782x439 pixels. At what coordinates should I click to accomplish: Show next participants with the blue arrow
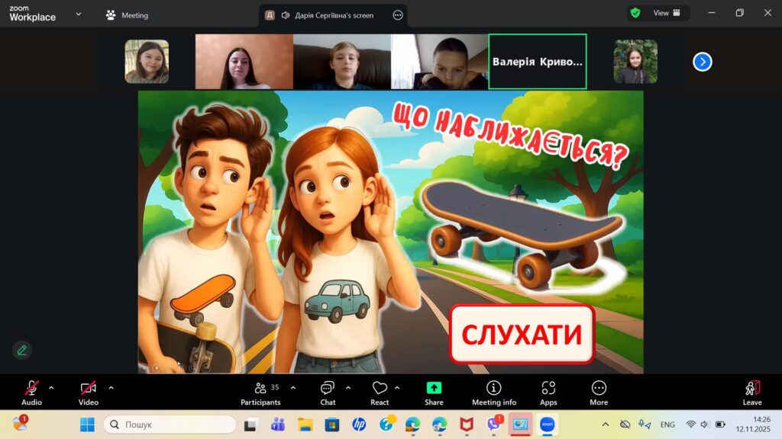(x=702, y=62)
